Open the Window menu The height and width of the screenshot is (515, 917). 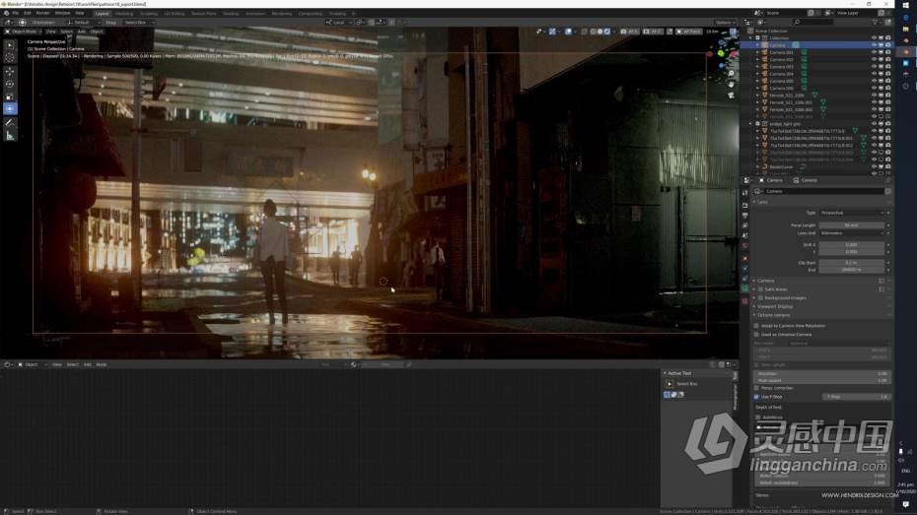(62, 13)
